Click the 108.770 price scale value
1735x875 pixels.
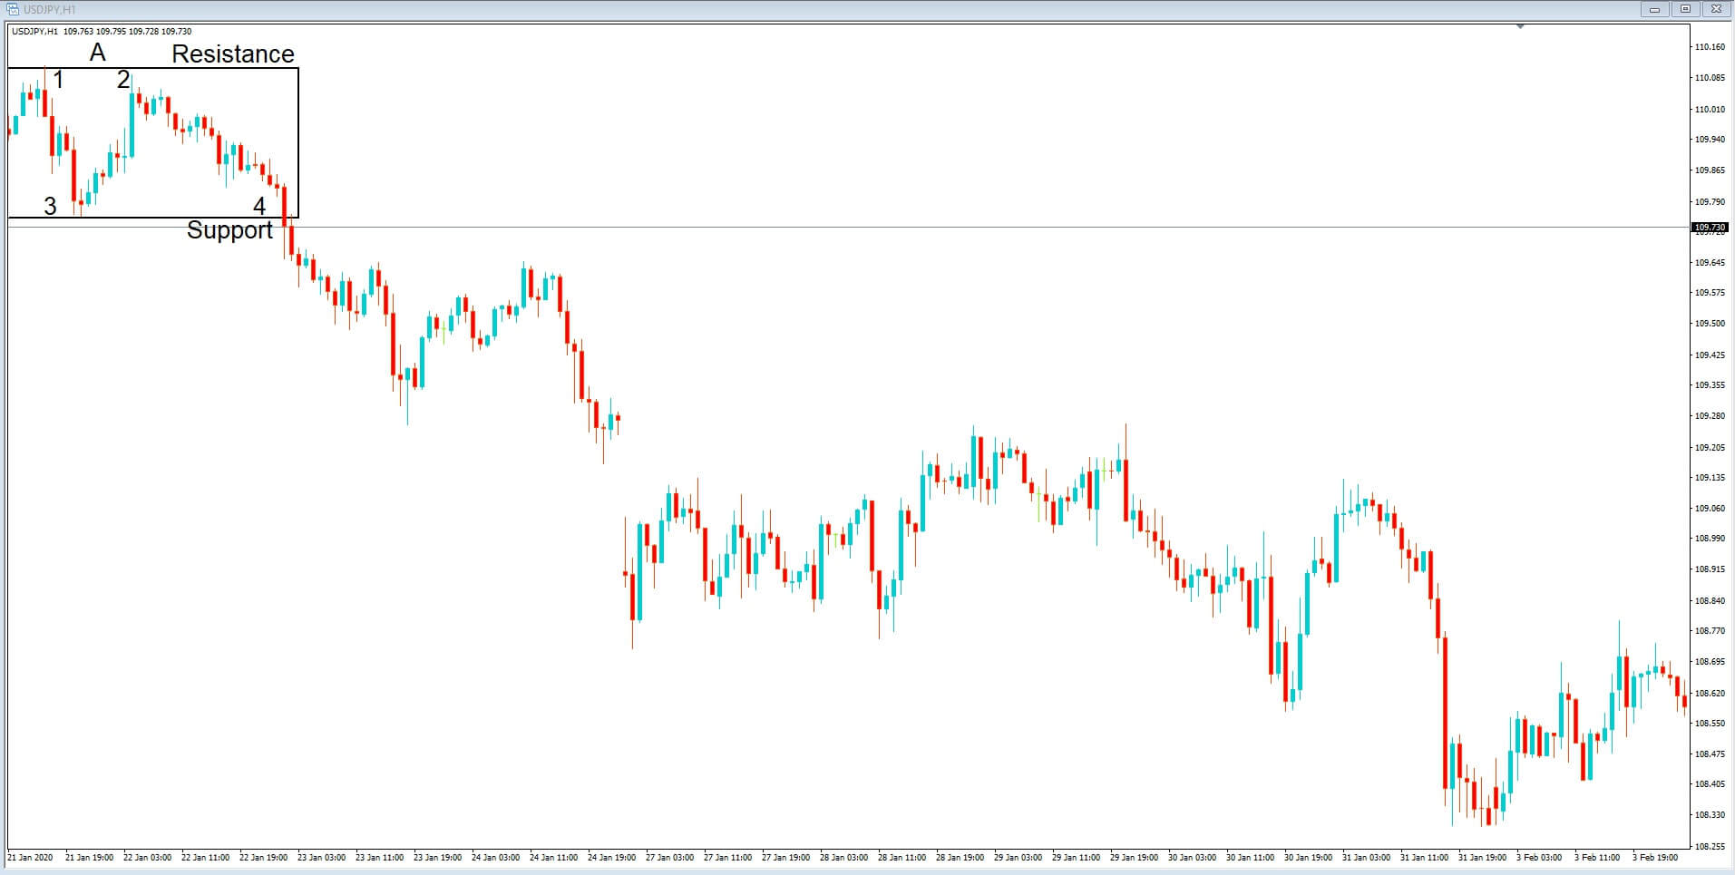pos(1710,631)
